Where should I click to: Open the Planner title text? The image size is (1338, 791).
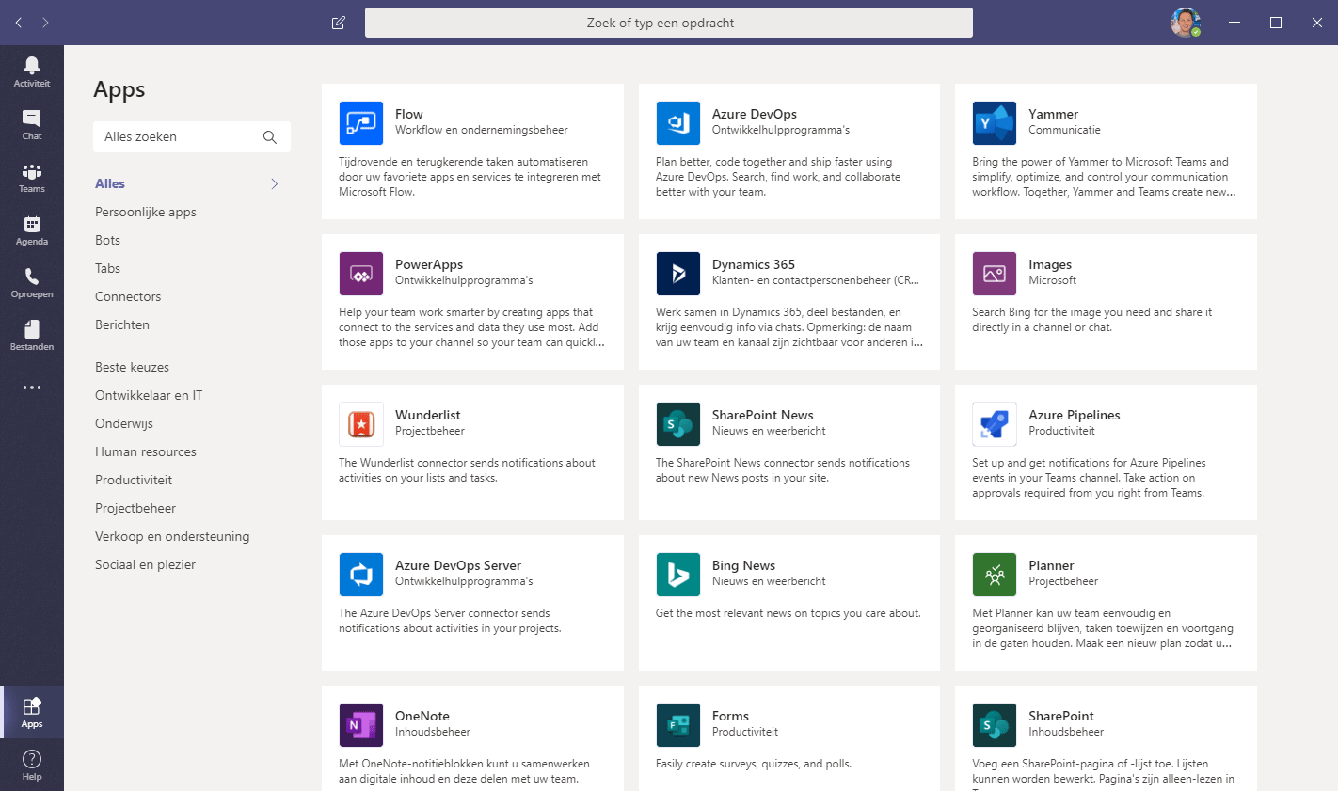coord(1052,565)
